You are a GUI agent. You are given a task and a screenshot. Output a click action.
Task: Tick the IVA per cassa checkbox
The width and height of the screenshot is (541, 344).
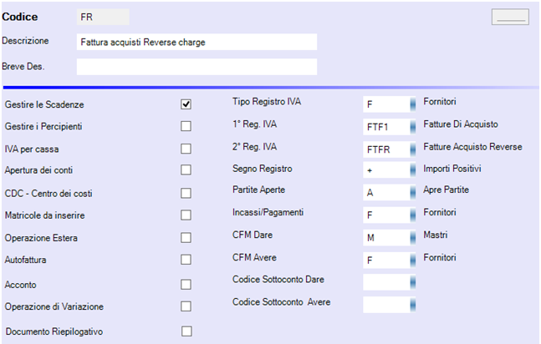[186, 149]
